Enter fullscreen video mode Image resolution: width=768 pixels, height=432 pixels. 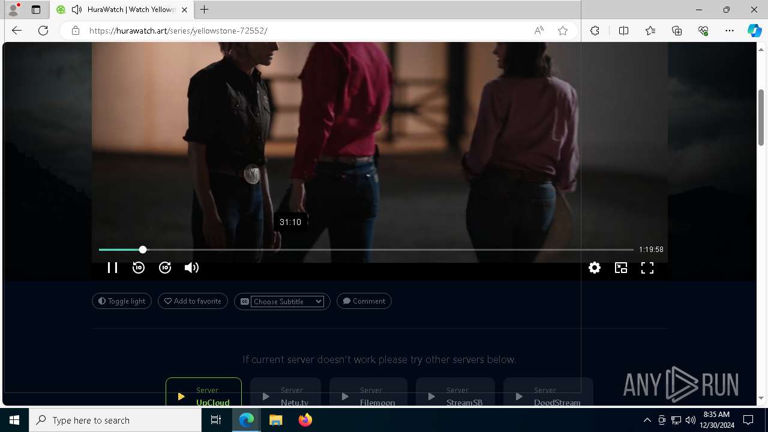pos(647,268)
